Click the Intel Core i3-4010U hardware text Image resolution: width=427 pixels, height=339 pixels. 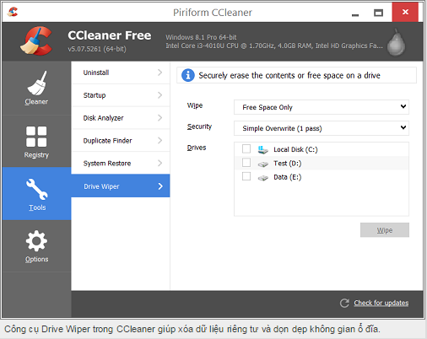[x=274, y=46]
